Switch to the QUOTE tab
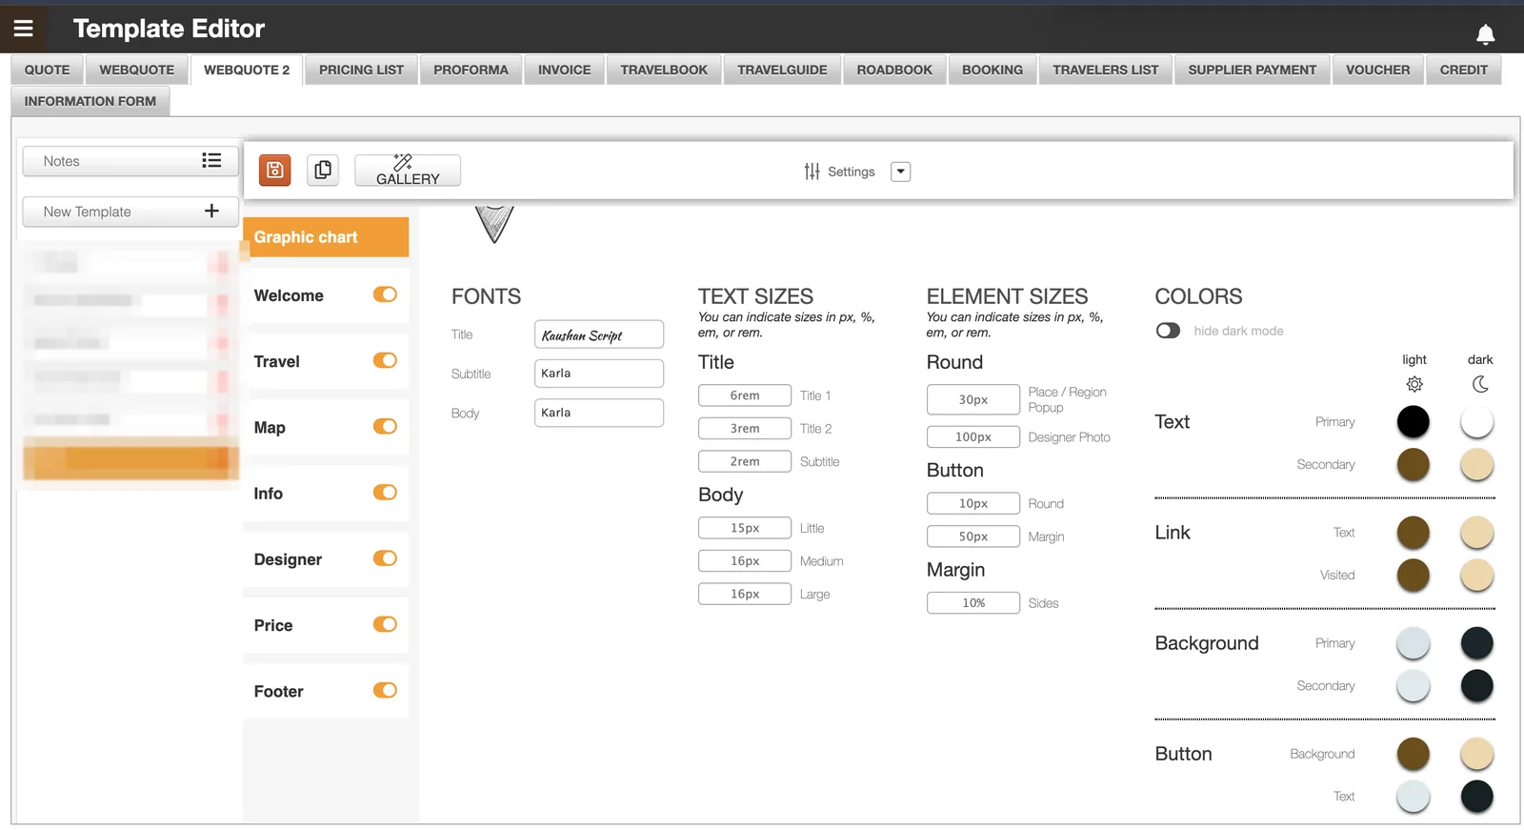The width and height of the screenshot is (1524, 830). [47, 70]
